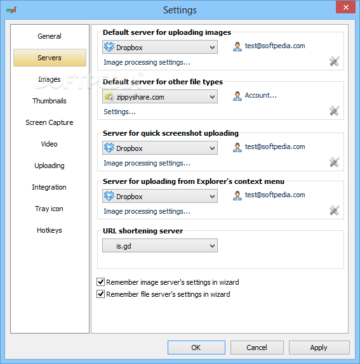Go to the Integration settings page
The height and width of the screenshot is (364, 360).
50,187
